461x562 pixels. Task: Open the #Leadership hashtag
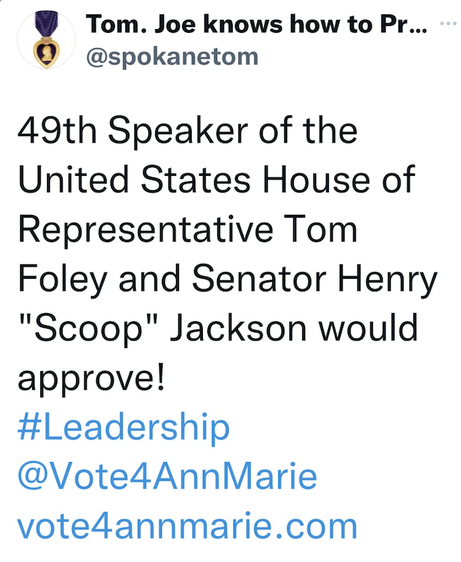tap(123, 427)
